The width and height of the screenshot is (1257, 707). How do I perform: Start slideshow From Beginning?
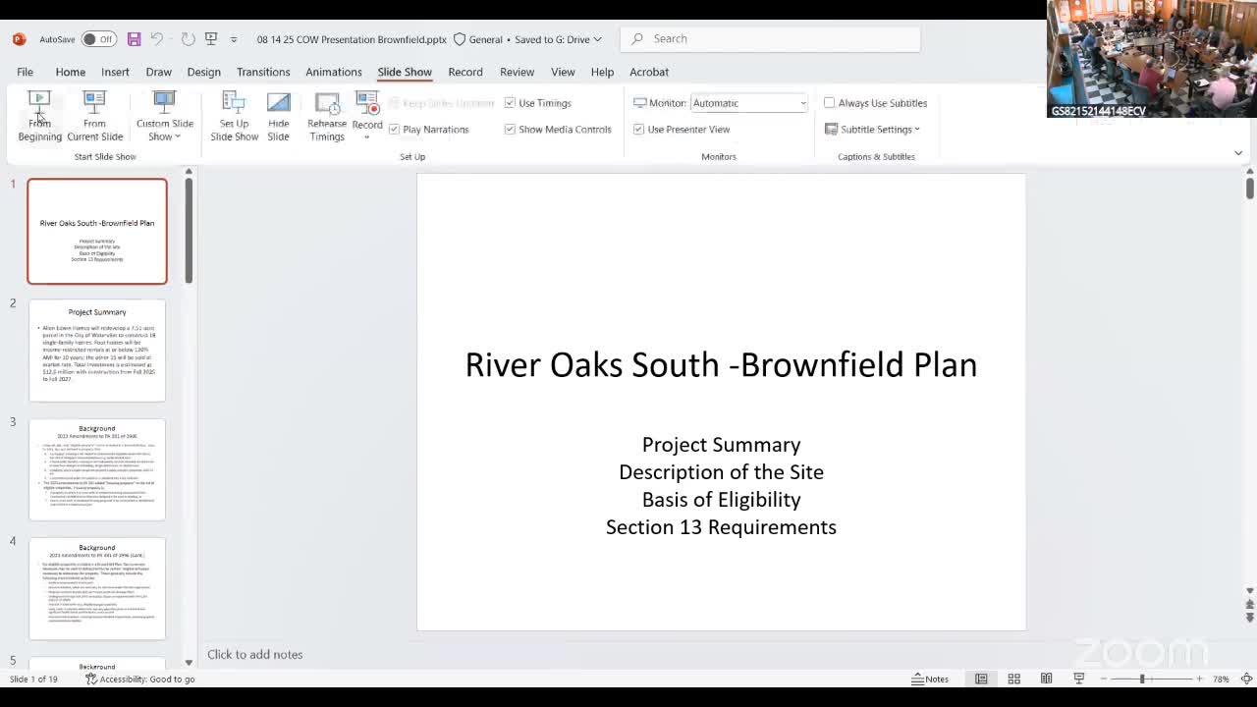point(39,116)
